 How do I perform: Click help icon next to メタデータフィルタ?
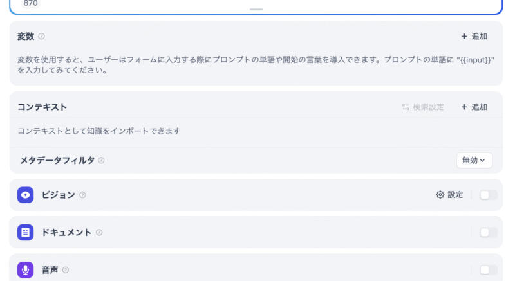[101, 161]
